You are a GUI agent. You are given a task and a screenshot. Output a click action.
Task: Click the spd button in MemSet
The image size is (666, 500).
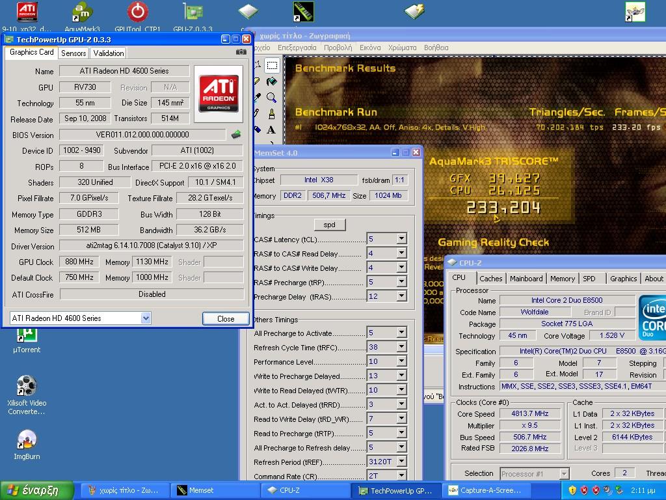point(330,225)
